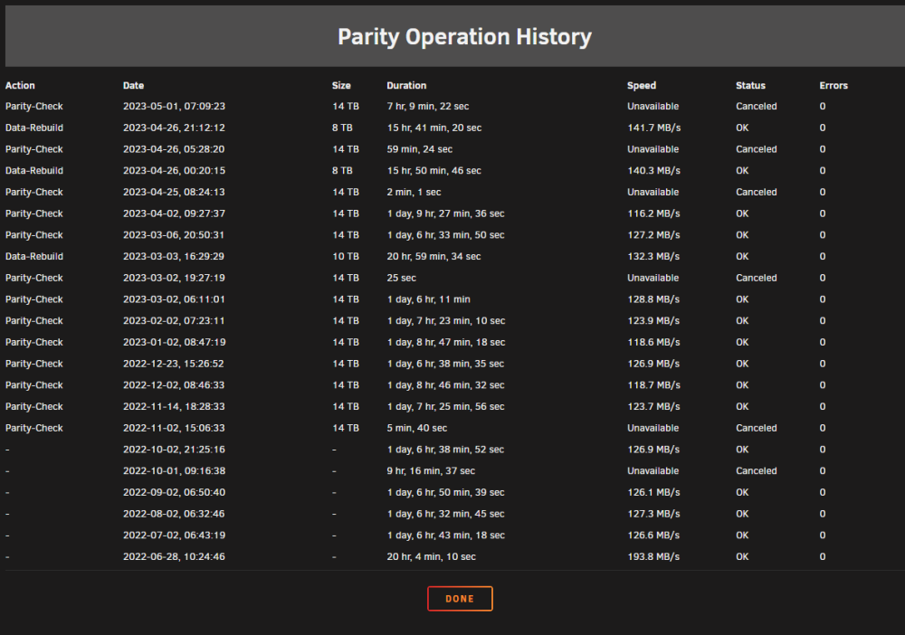
Task: Select date 2023-04-25, 08:24:13
Action: pos(174,192)
